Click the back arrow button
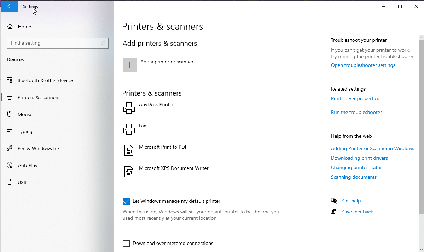The image size is (424, 252). pyautogui.click(x=10, y=6)
